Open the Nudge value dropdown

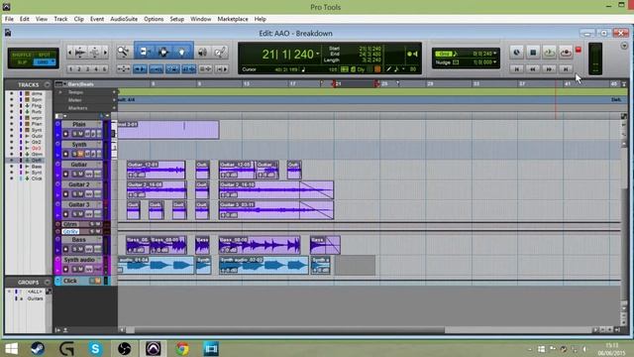coord(495,61)
